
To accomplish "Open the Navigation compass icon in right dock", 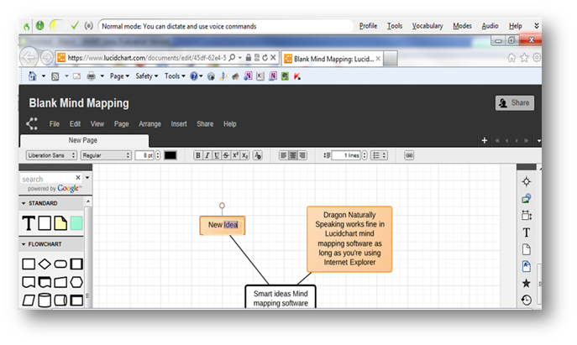I will click(526, 181).
